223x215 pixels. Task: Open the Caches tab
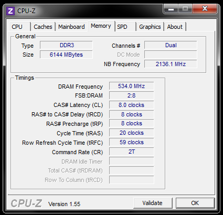pyautogui.click(x=43, y=27)
